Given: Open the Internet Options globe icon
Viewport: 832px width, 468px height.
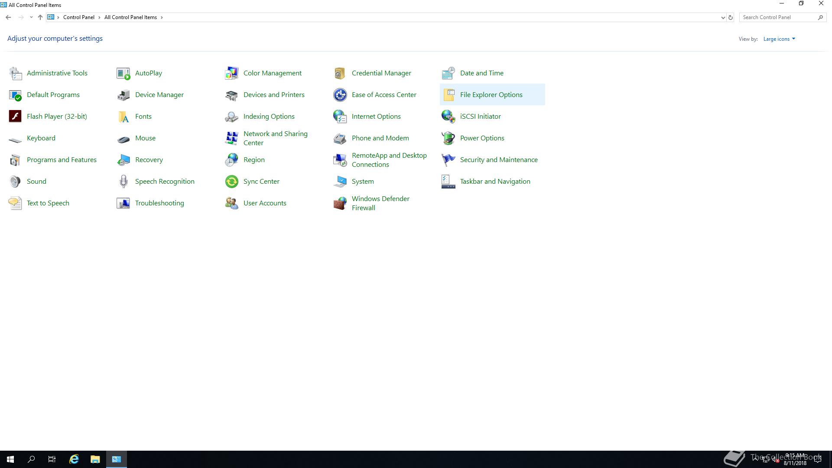Looking at the screenshot, I should (x=340, y=117).
